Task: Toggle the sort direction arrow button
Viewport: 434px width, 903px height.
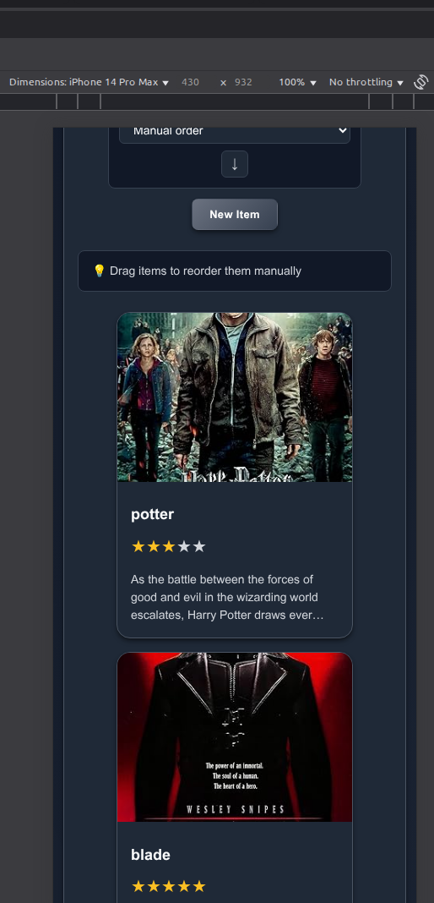Action: pos(235,164)
